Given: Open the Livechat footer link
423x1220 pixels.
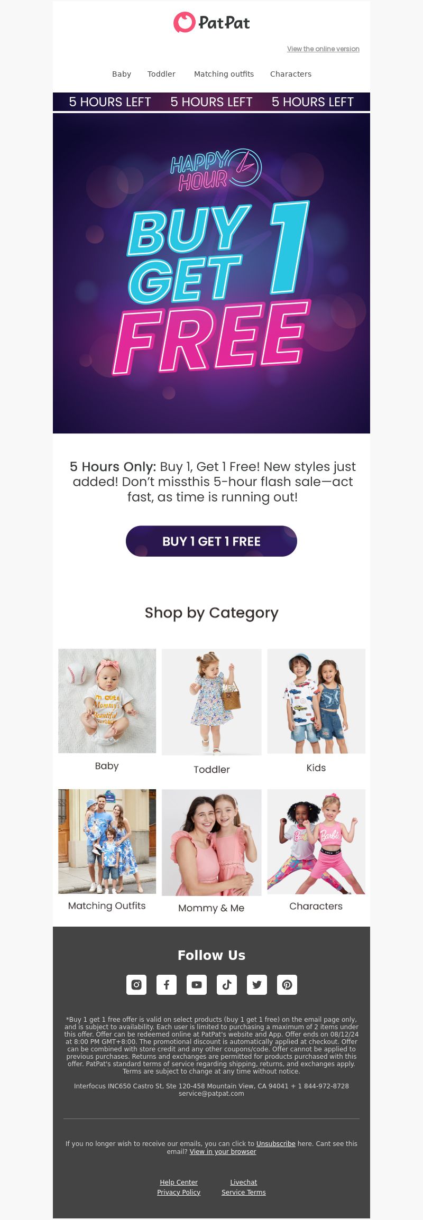Looking at the screenshot, I should [x=244, y=1182].
